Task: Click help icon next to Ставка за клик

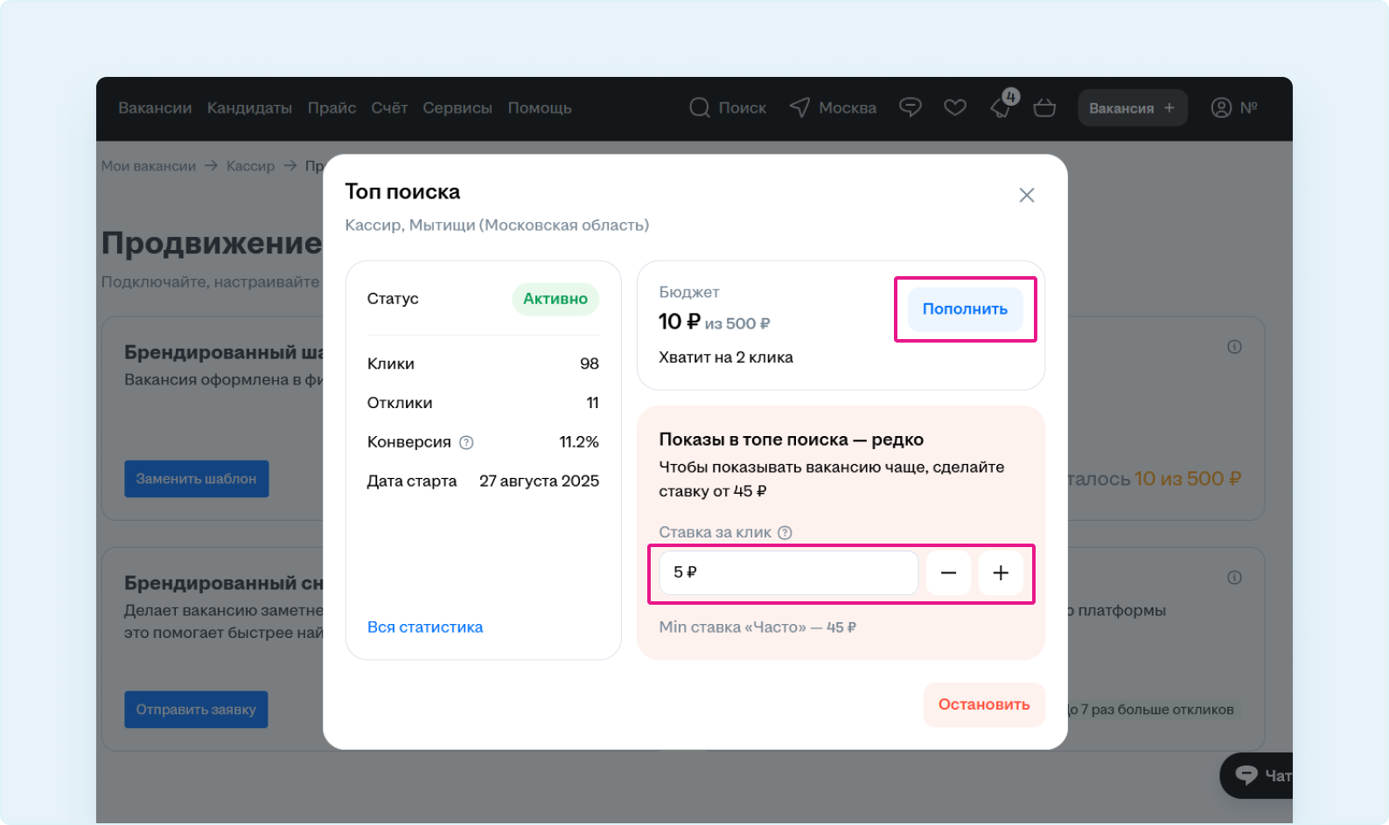Action: [785, 532]
